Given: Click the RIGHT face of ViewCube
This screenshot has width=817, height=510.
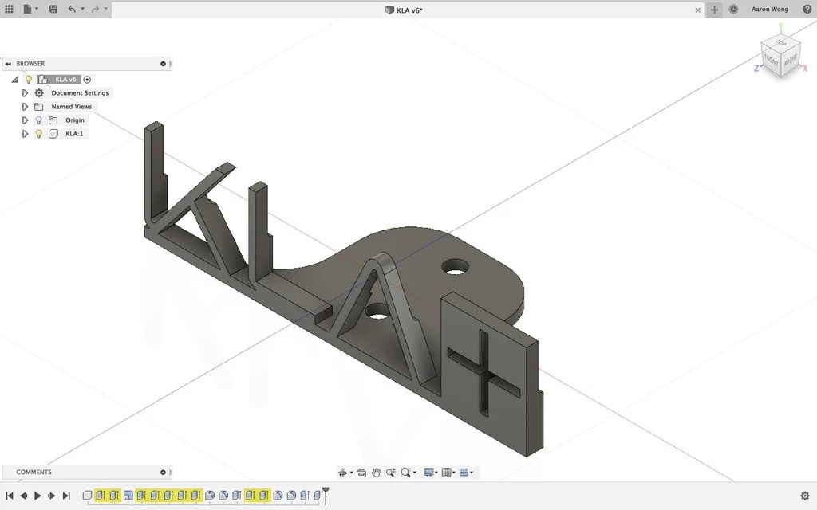Looking at the screenshot, I should (791, 60).
